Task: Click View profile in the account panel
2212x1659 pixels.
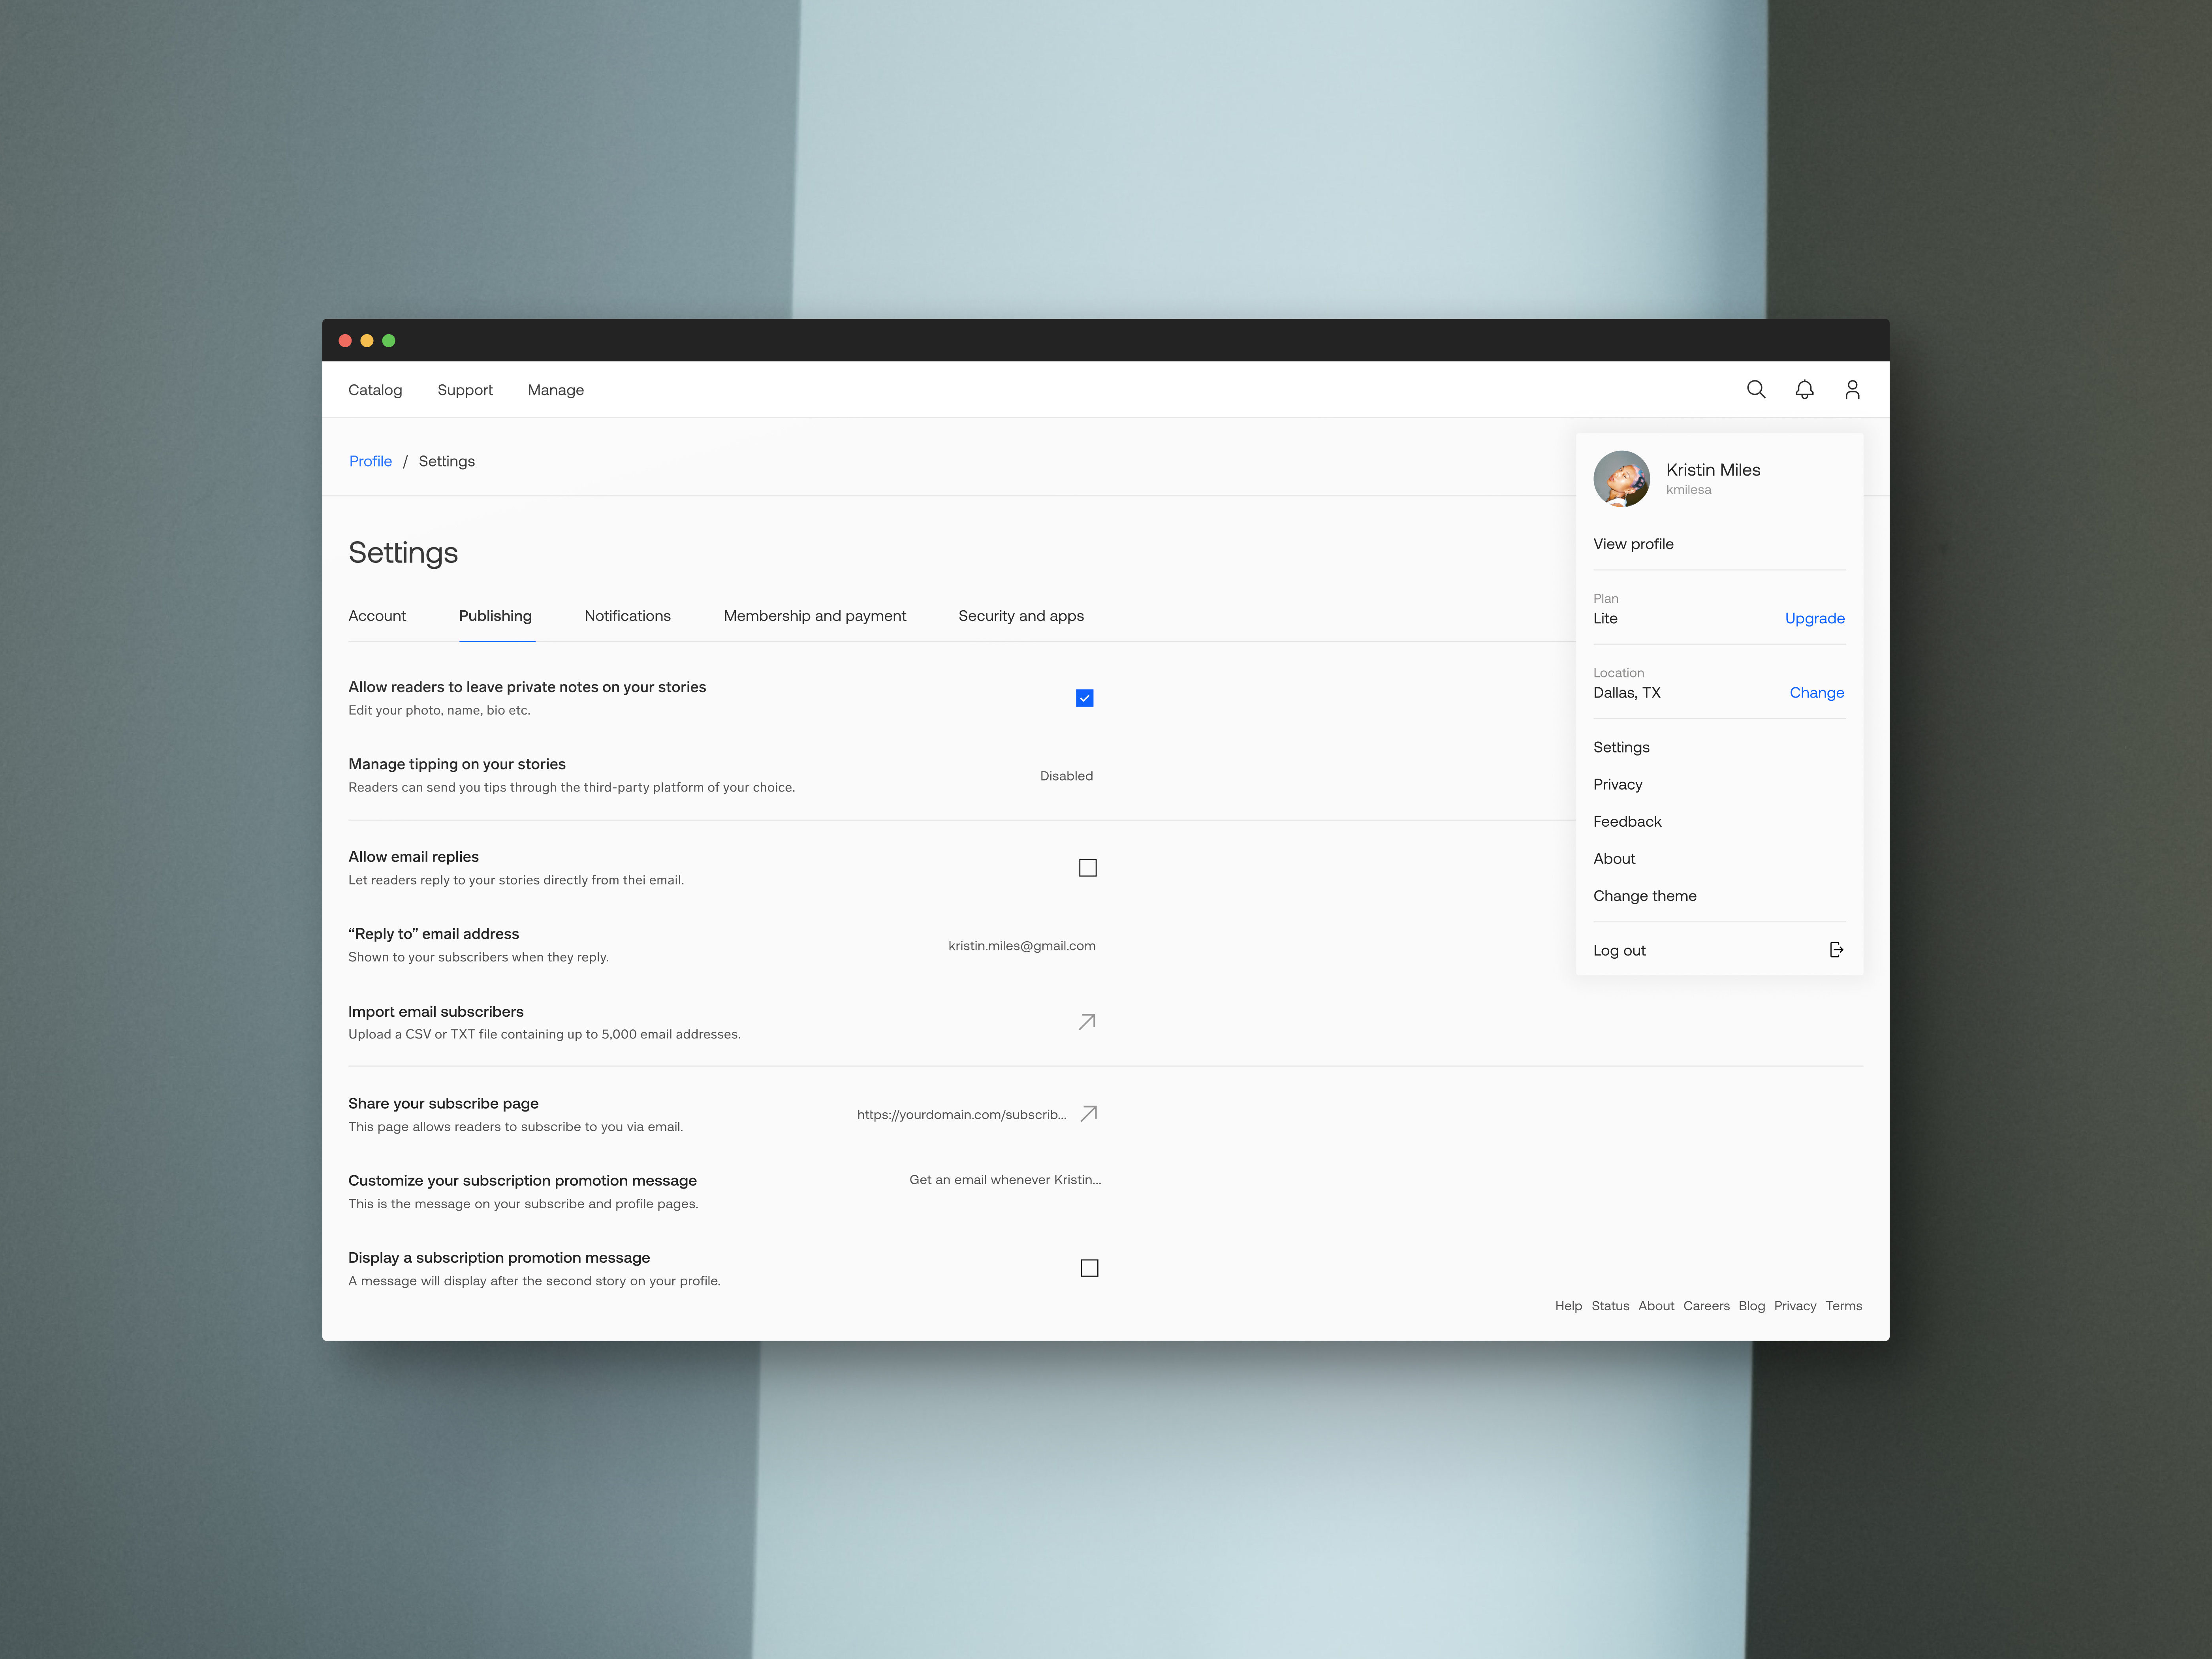Action: [x=1633, y=543]
